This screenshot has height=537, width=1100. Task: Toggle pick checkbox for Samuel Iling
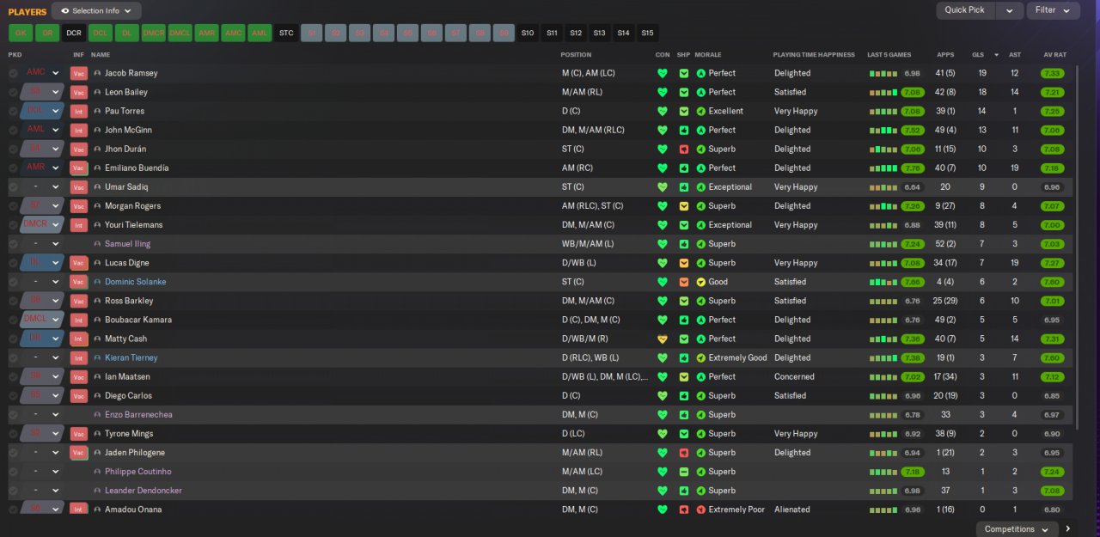point(13,244)
